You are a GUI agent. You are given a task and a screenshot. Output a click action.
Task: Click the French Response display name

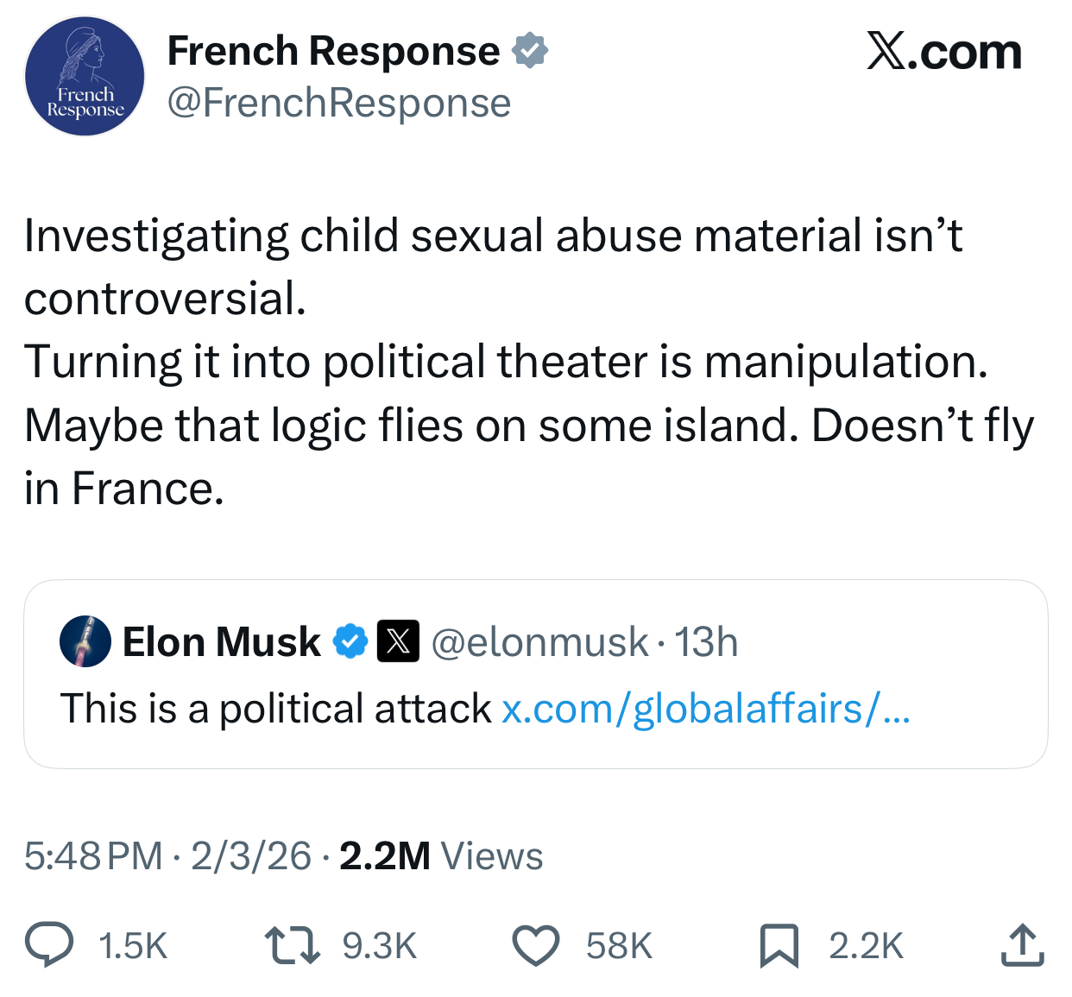[333, 51]
